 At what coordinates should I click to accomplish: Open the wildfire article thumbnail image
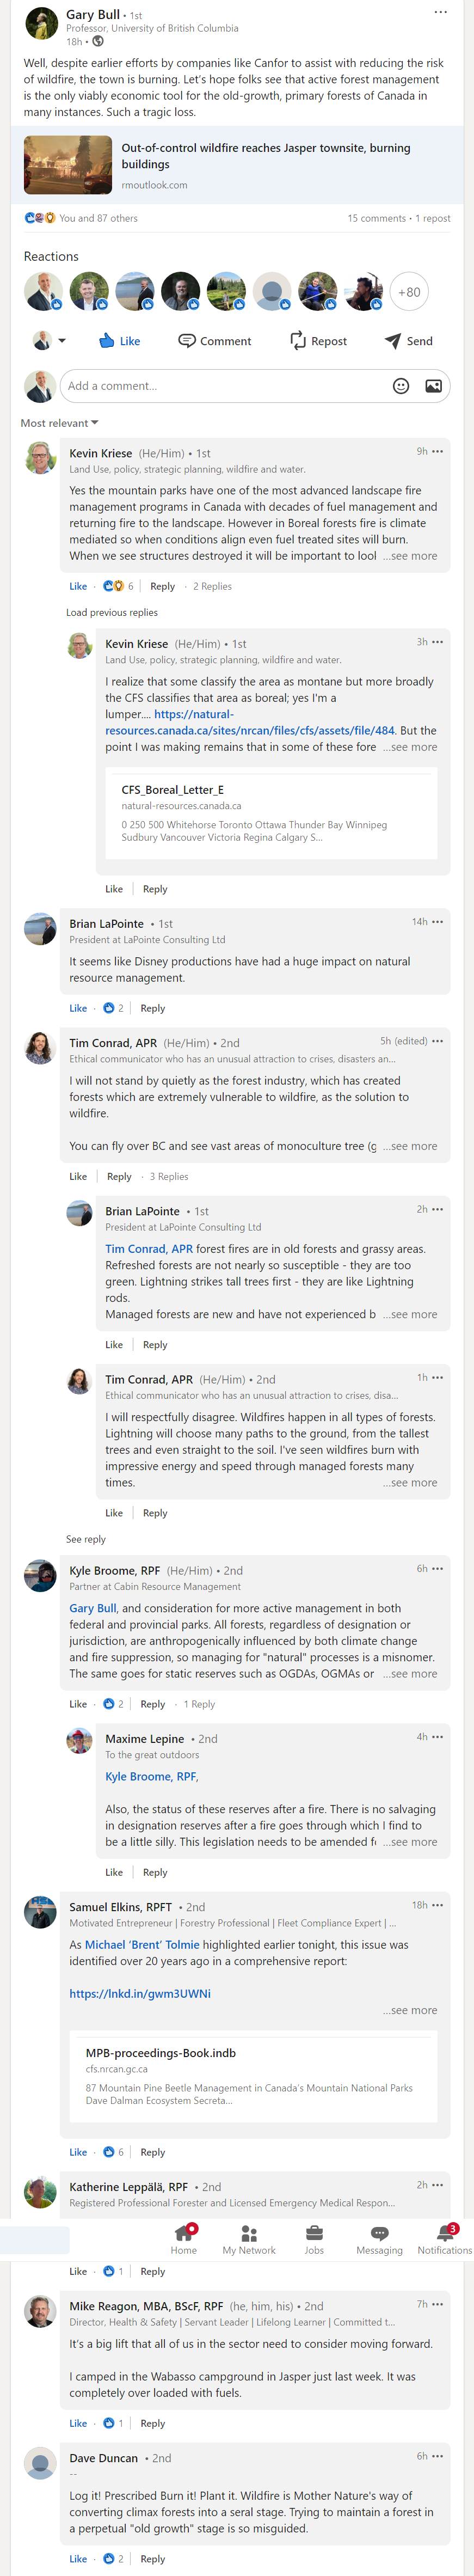click(68, 165)
